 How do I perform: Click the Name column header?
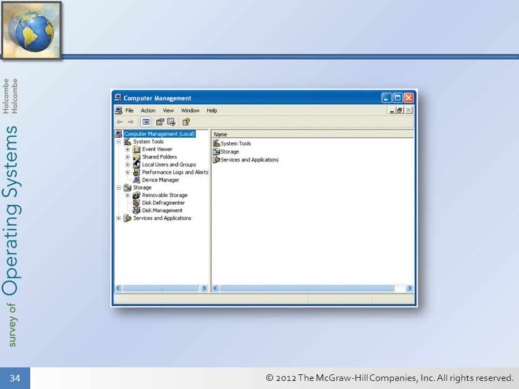tap(312, 135)
